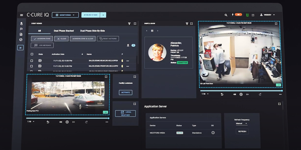Expand the WEBDEV user menu
The image size is (301, 150).
(267, 15)
